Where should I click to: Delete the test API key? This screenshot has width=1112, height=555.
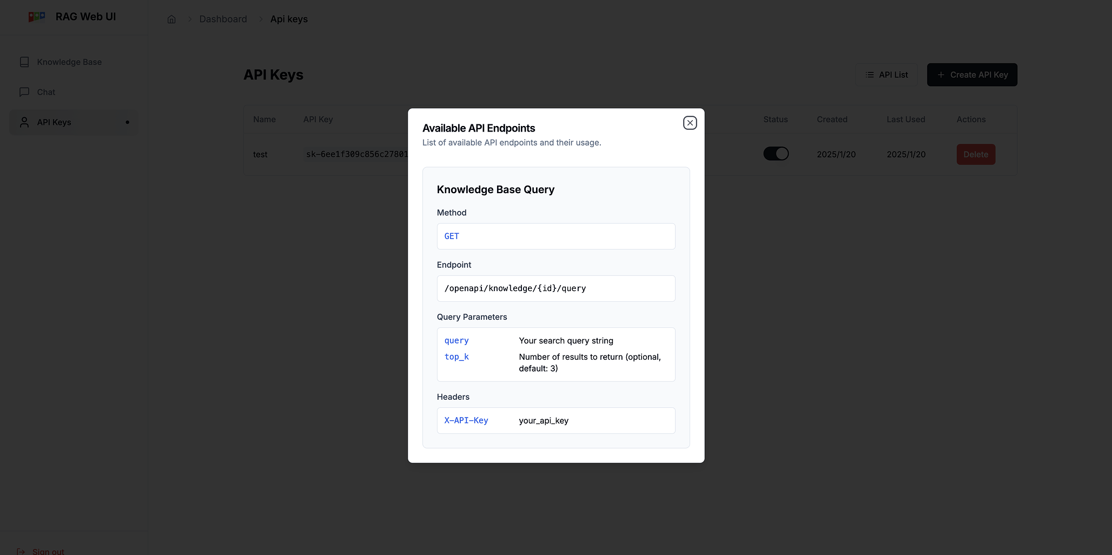point(976,154)
